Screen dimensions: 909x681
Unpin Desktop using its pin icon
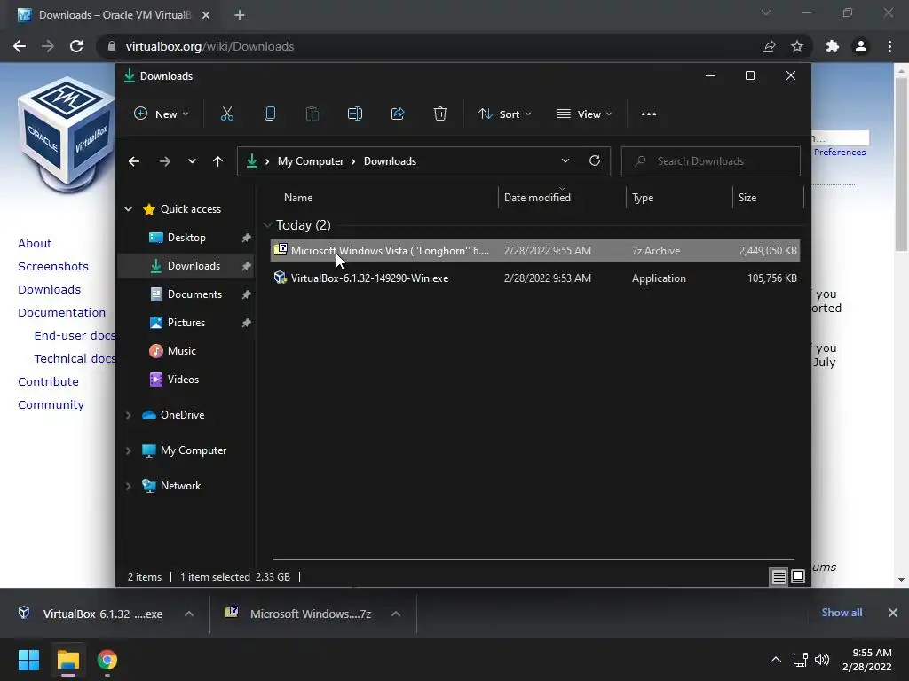[x=246, y=238]
